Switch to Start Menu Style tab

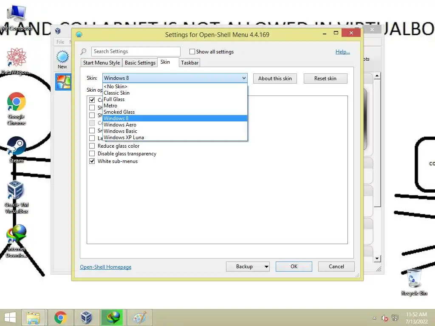tap(102, 63)
